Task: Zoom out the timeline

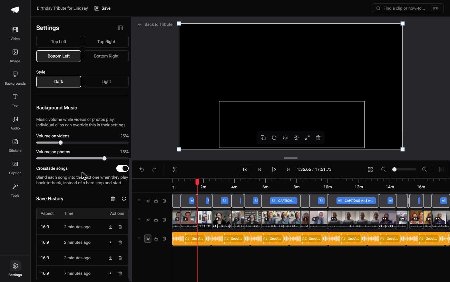Action: pos(383,169)
